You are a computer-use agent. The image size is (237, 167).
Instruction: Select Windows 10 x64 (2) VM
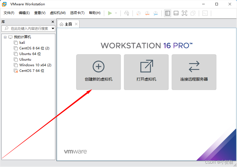pos(35,65)
